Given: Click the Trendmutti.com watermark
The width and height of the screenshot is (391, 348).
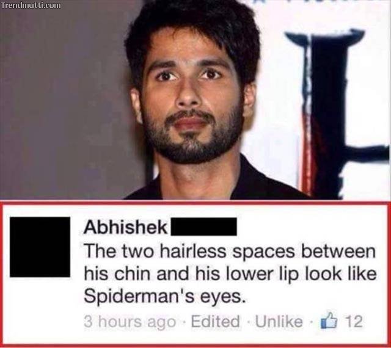Looking at the screenshot, I should pyautogui.click(x=31, y=5).
